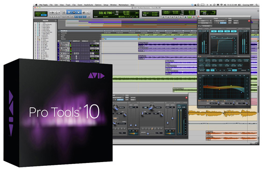Click the Markers ruler label

pos(63,39)
